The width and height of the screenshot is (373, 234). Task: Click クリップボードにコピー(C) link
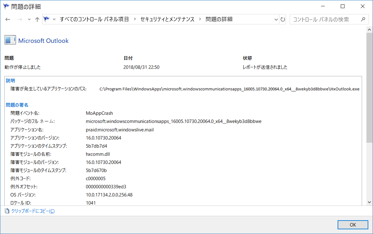33,211
